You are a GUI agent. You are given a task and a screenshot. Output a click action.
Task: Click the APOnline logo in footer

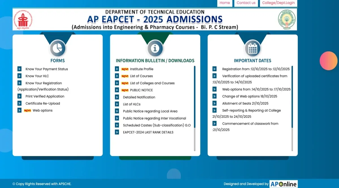tap(283, 184)
